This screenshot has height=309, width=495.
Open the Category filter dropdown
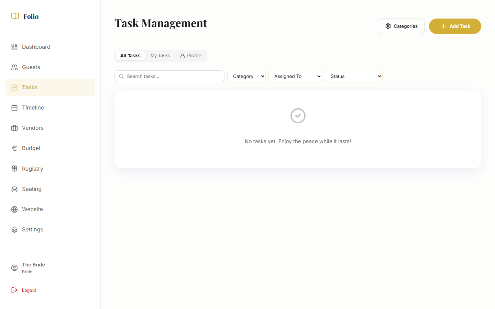[246, 76]
